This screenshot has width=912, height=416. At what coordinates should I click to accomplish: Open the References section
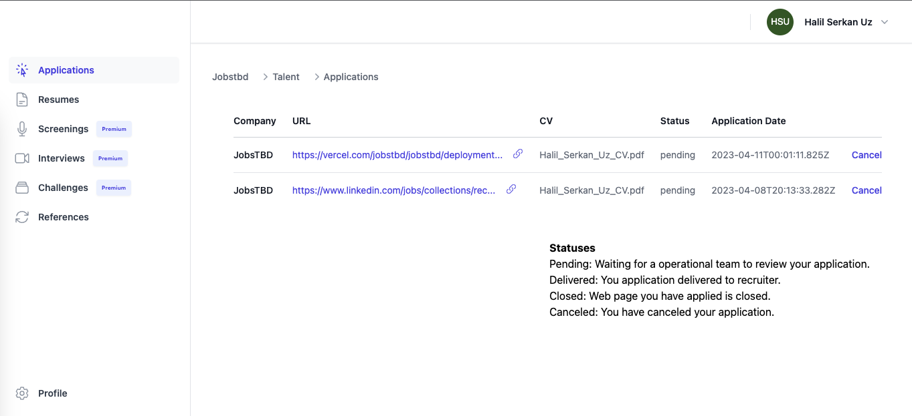point(94,217)
